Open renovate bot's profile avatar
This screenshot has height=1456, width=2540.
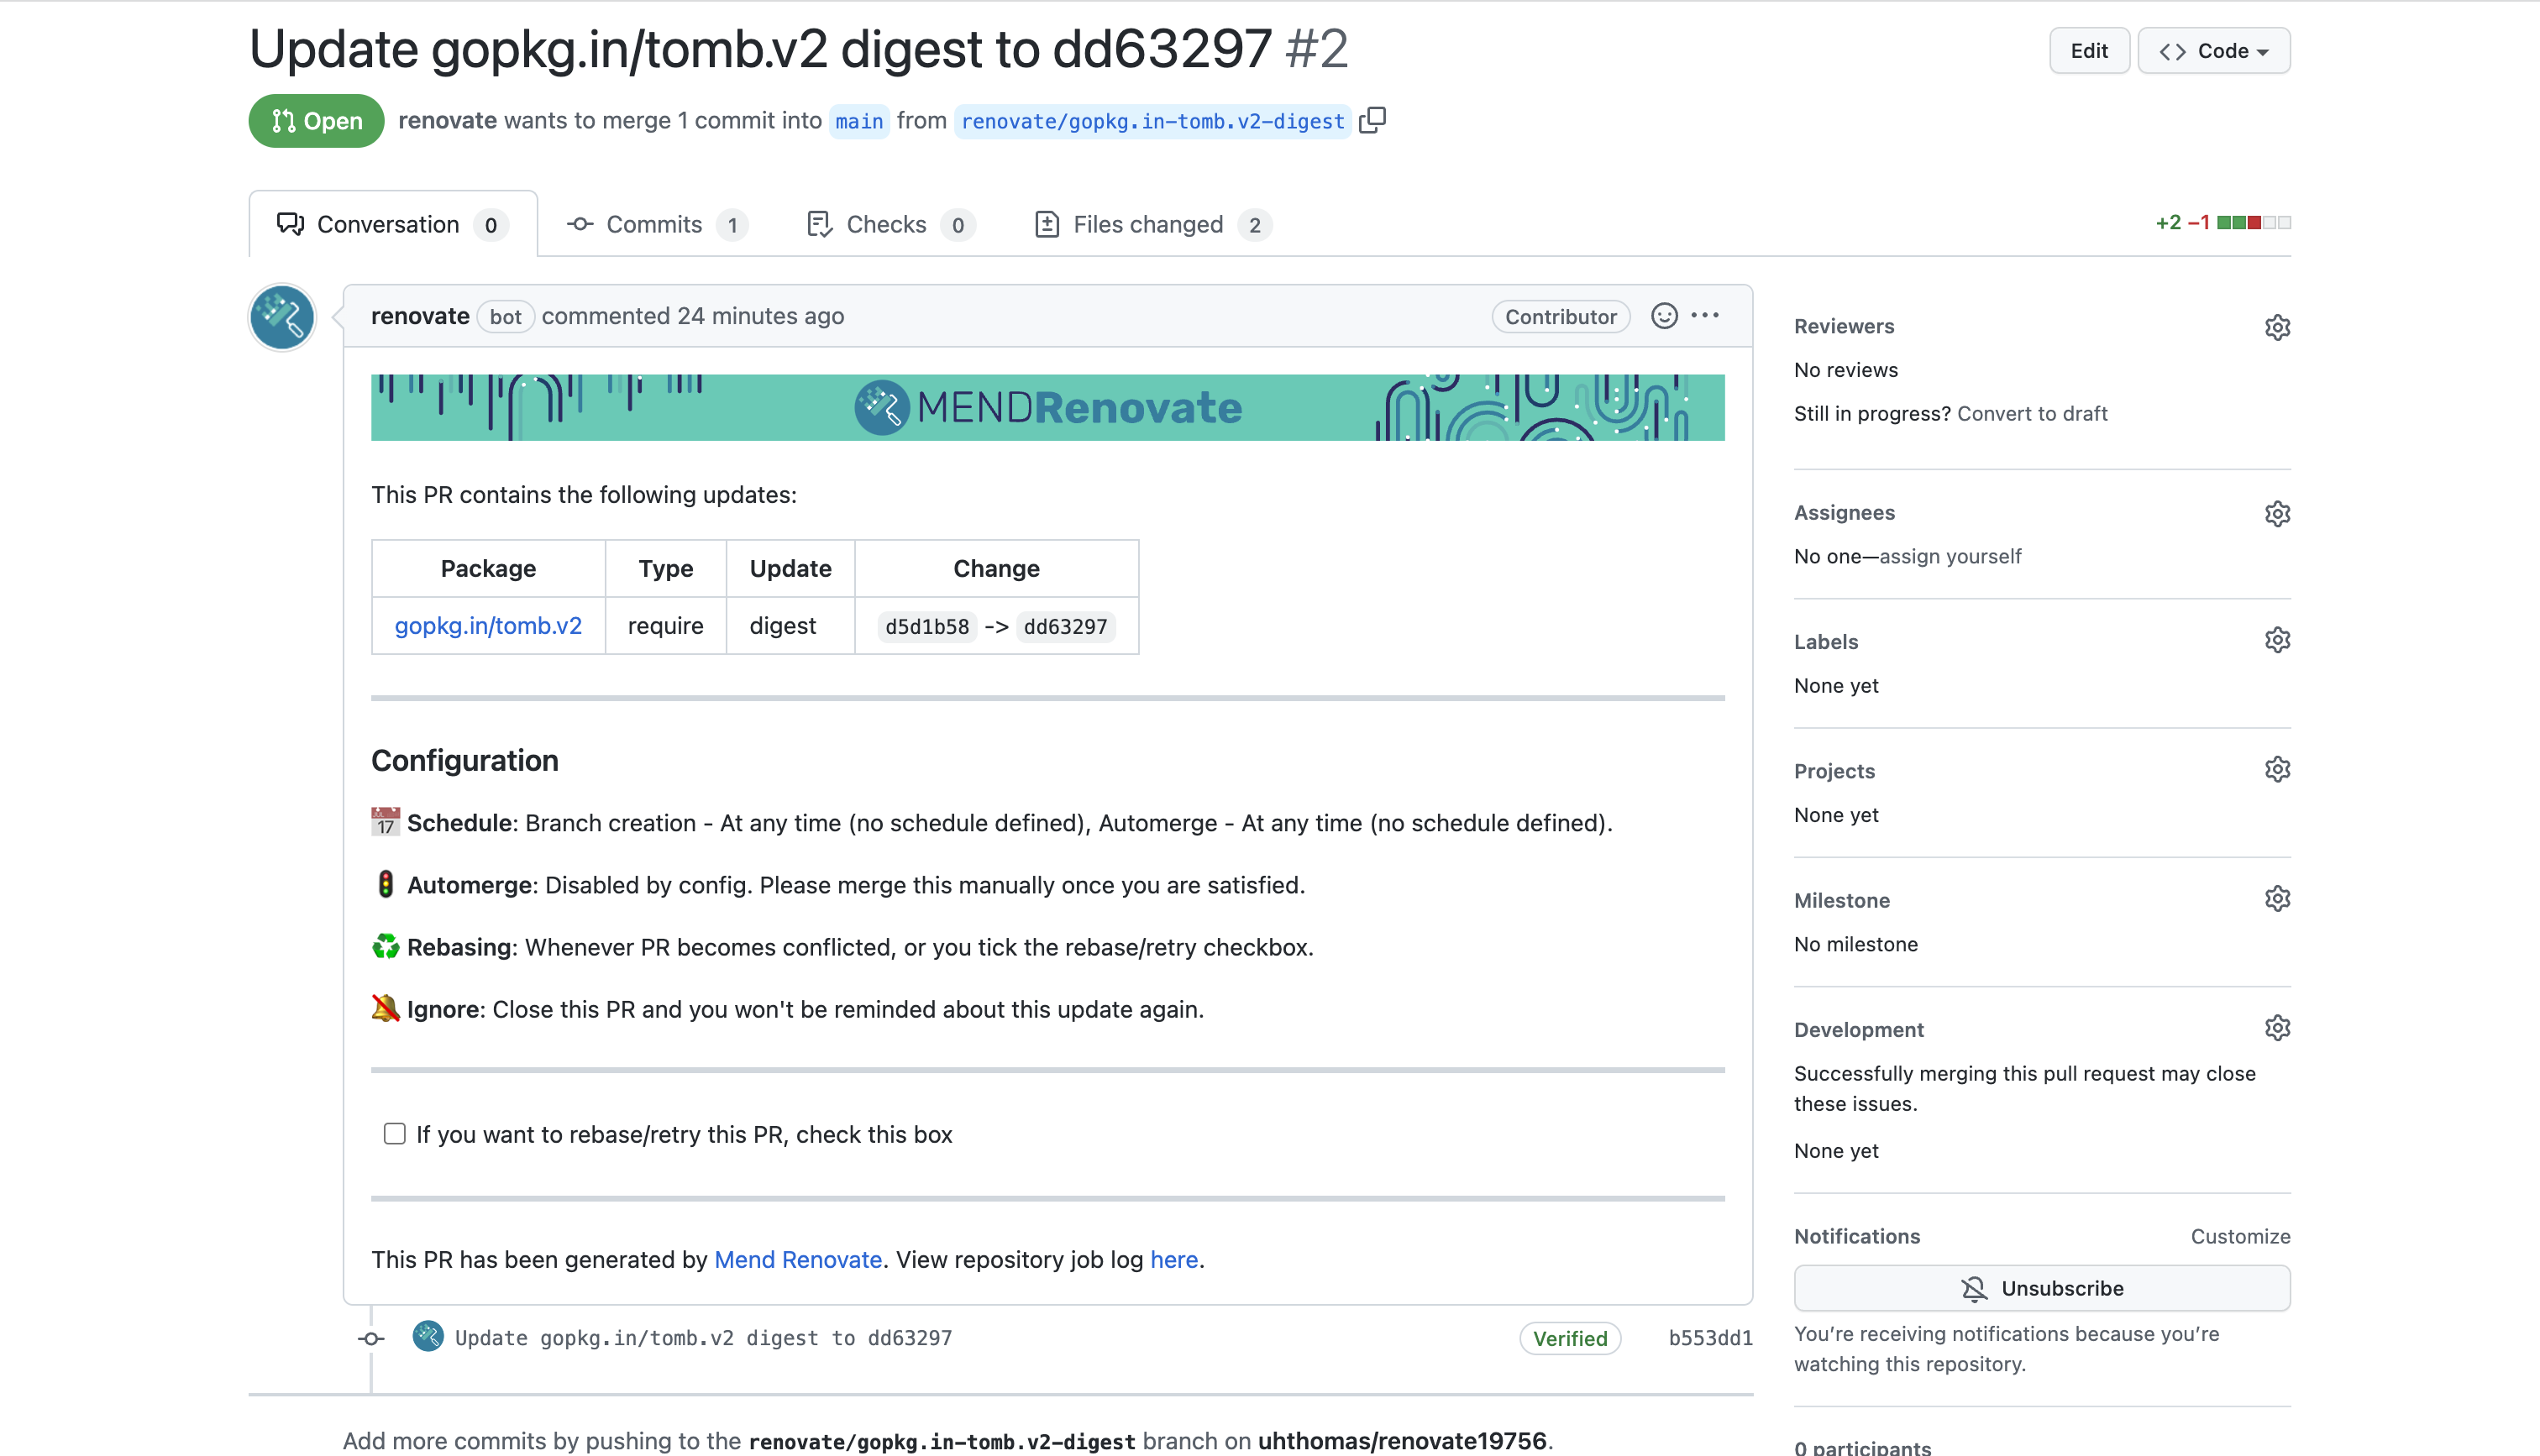(281, 317)
